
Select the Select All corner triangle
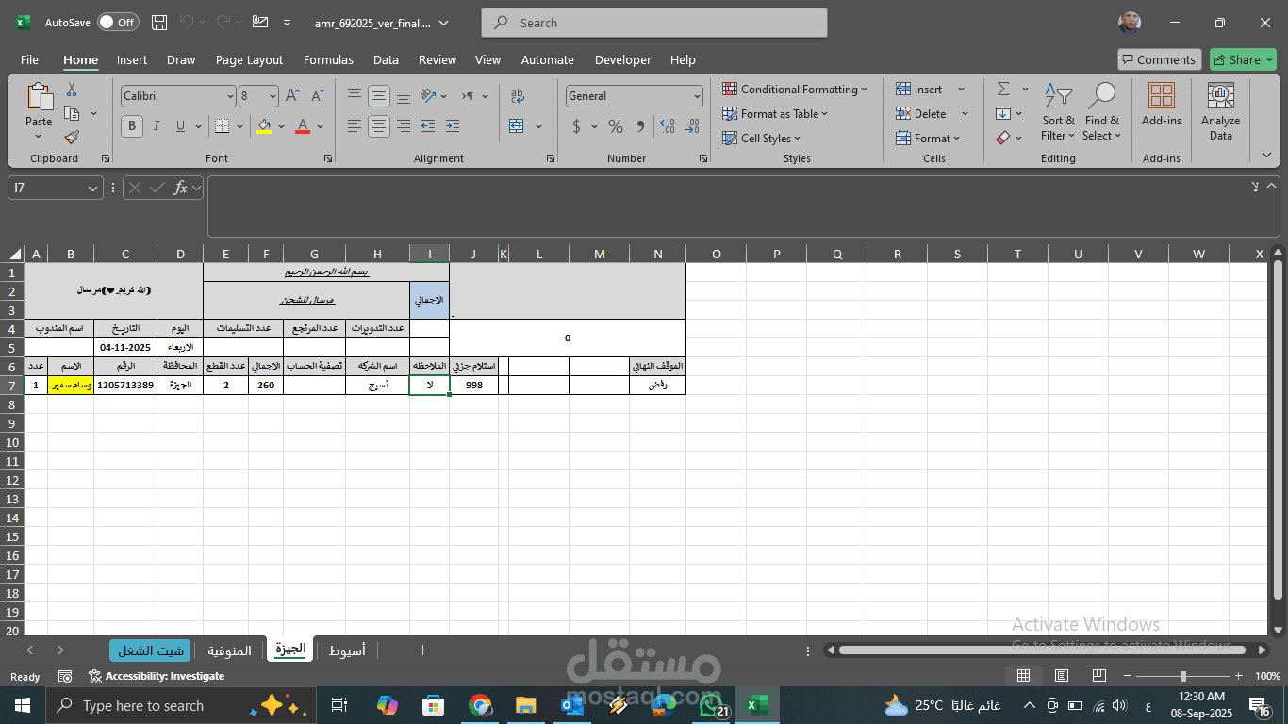click(15, 254)
